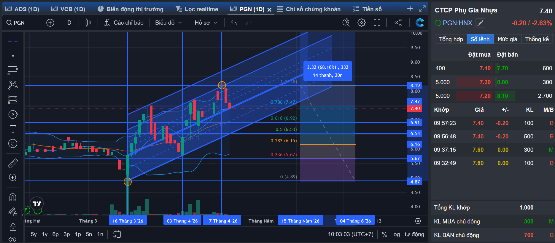This screenshot has height=243, width=555.
Task: Open the Tiền số tab
Action: pyautogui.click(x=367, y=9)
